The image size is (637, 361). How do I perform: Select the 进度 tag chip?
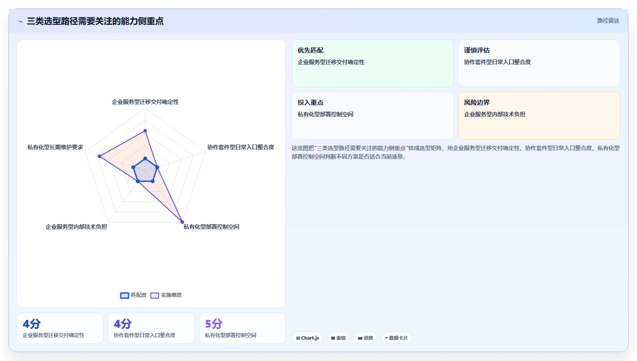click(x=365, y=338)
